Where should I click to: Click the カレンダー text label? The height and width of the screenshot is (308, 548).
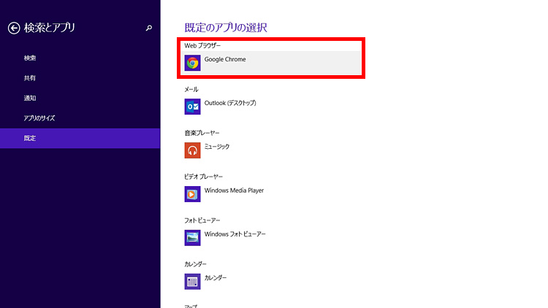[216, 278]
